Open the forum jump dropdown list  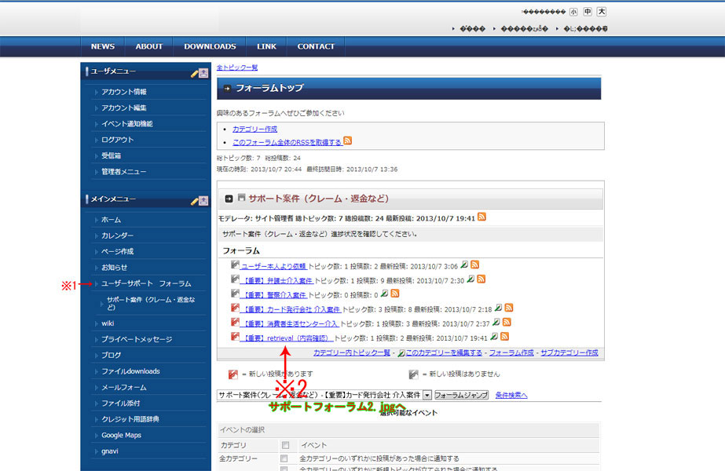click(427, 395)
